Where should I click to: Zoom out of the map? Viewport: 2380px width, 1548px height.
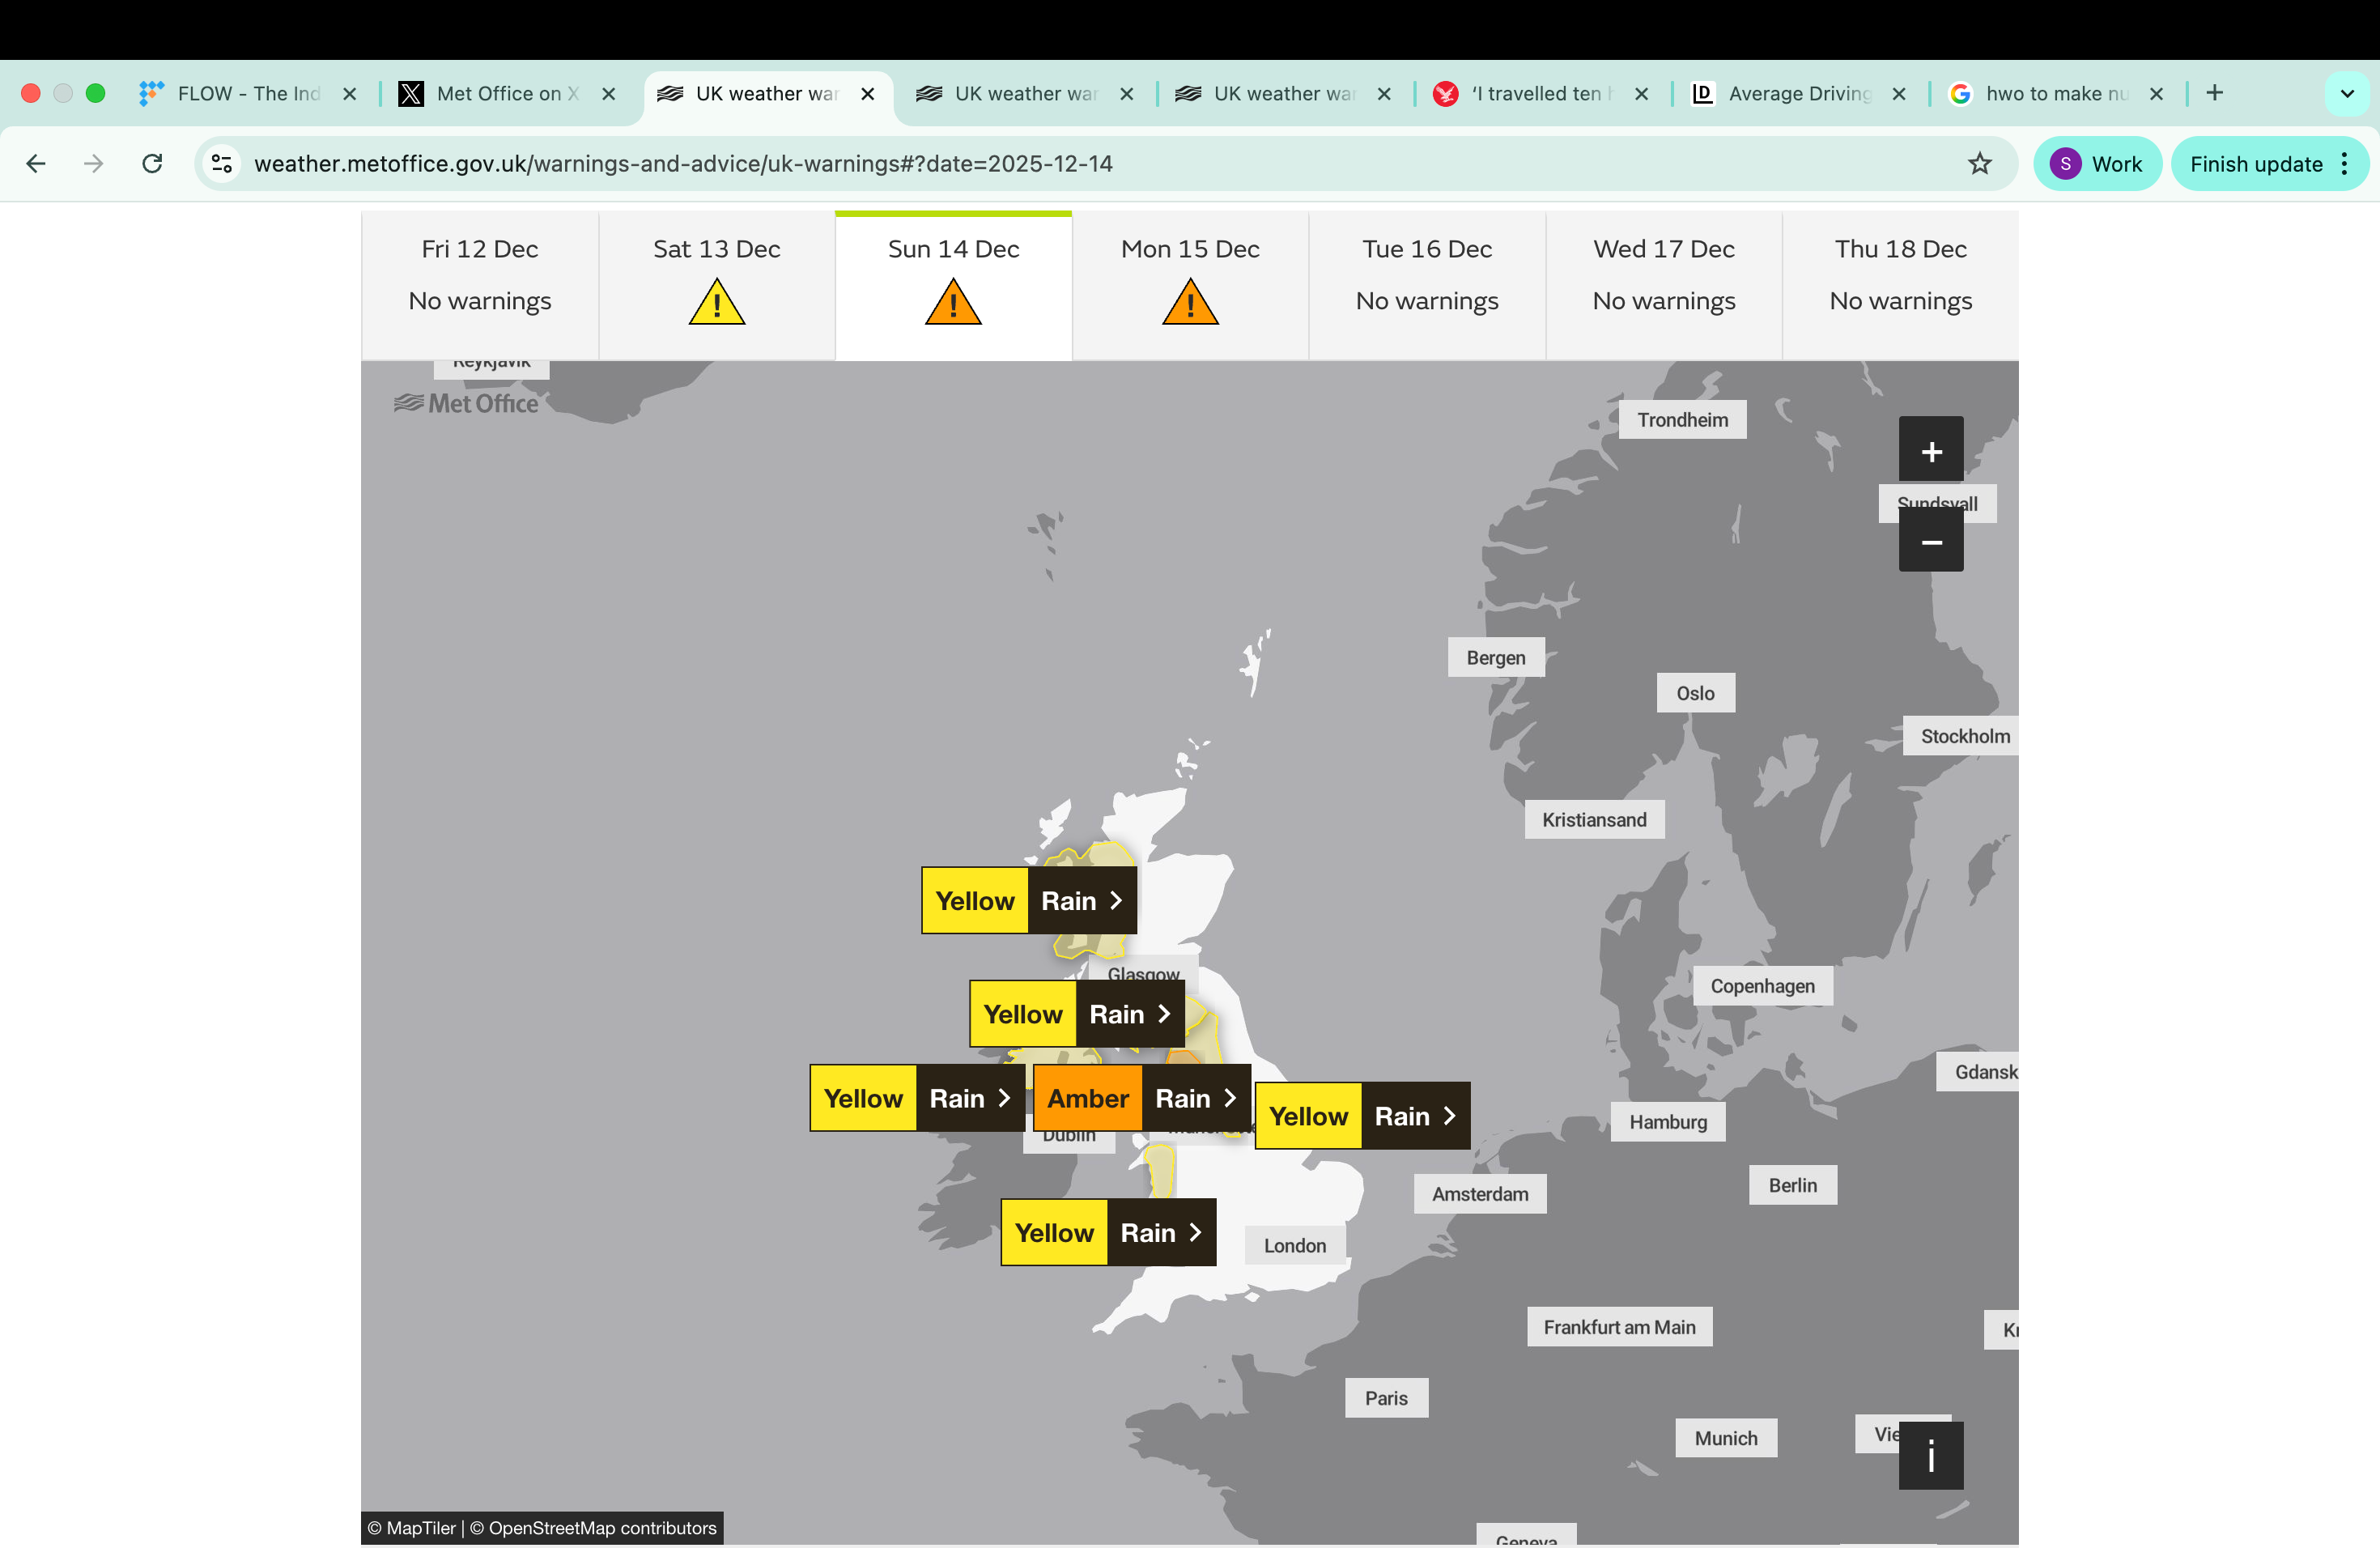[1931, 541]
